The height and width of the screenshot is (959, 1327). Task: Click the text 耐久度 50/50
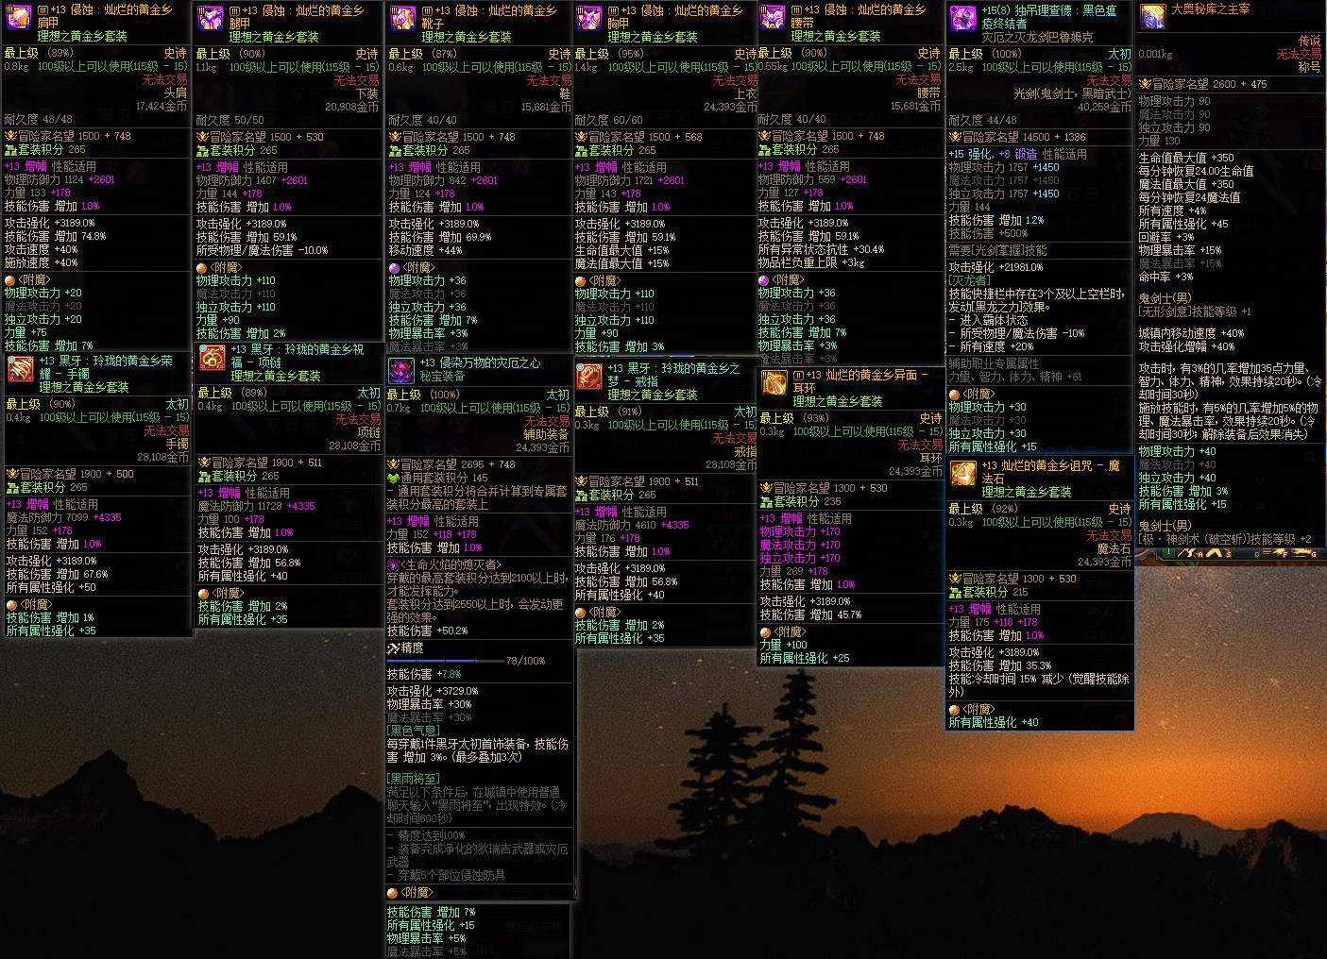click(230, 120)
